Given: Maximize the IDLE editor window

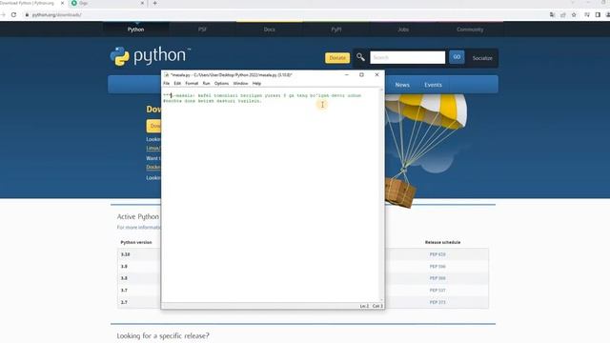Looking at the screenshot, I should coord(361,74).
